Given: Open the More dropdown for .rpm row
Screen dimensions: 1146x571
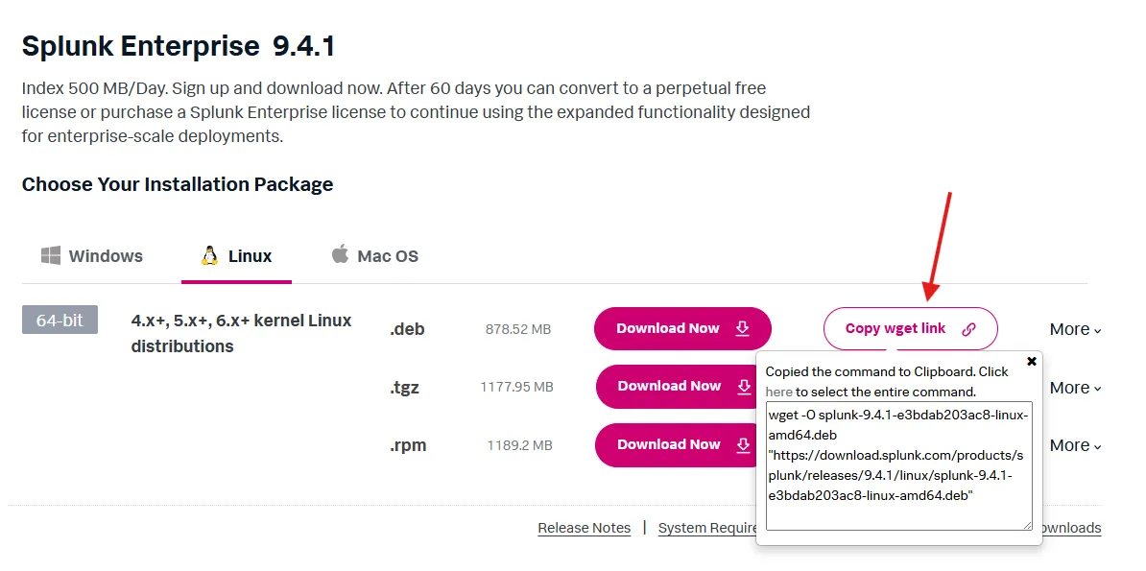Looking at the screenshot, I should tap(1075, 445).
